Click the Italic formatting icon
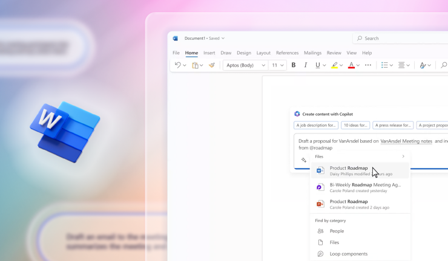 (305, 65)
